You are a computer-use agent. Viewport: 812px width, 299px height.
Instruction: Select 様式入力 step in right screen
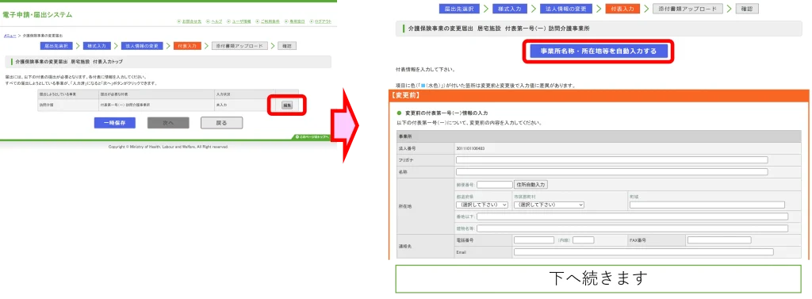(x=510, y=9)
